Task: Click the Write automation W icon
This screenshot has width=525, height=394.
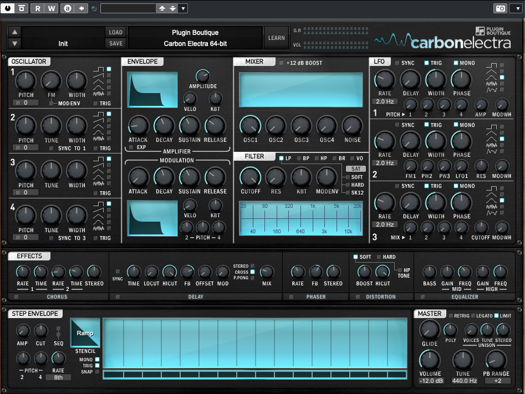Action: pyautogui.click(x=51, y=8)
